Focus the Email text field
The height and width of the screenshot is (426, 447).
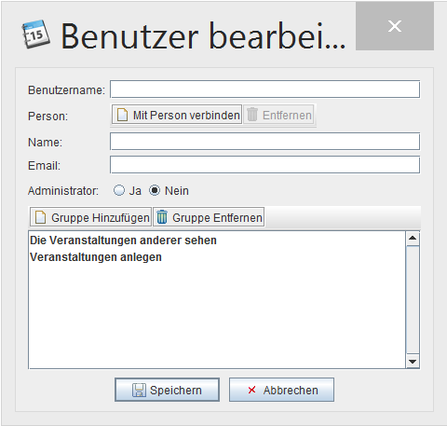click(265, 165)
